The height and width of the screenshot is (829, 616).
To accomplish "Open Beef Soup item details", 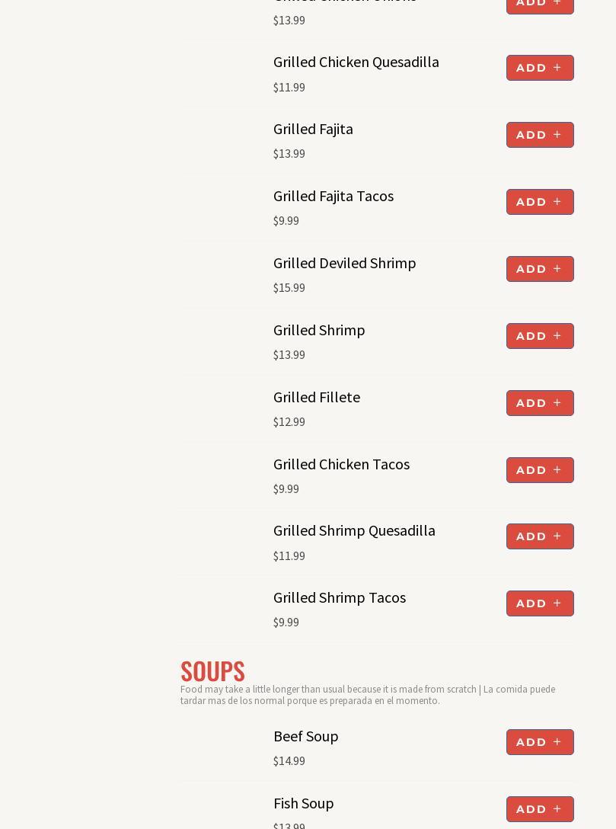I will click(305, 736).
